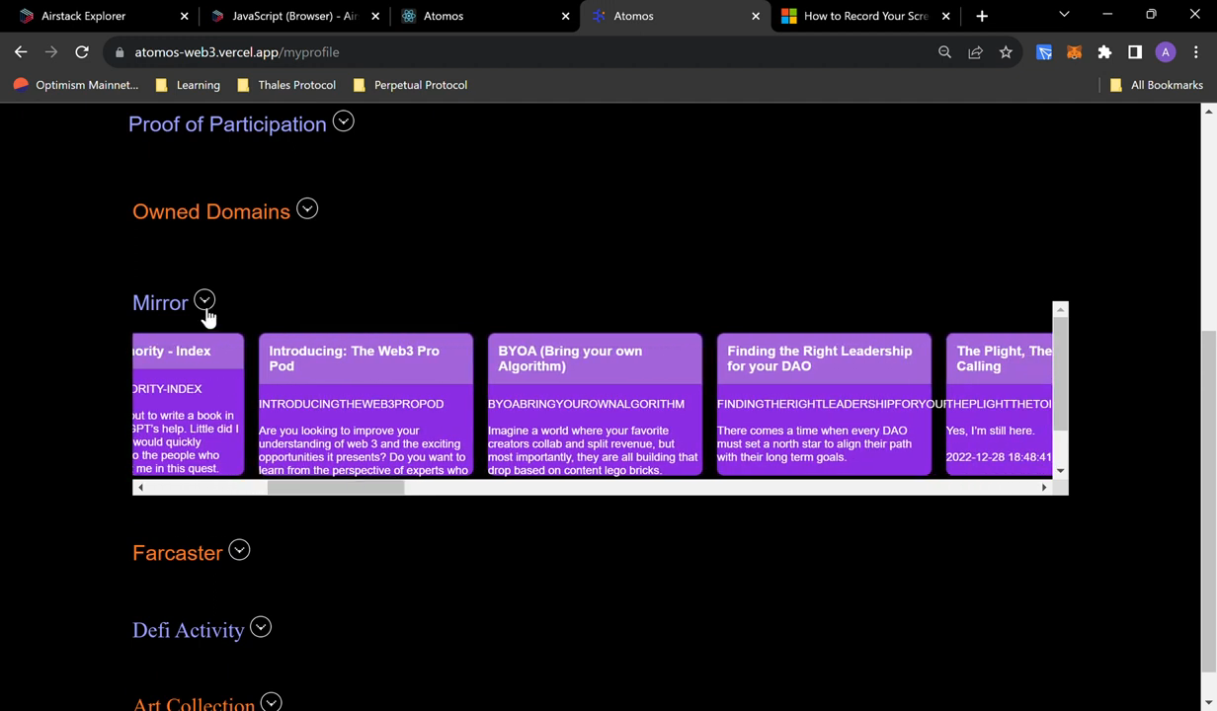This screenshot has height=711, width=1217.
Task: Click the Mirror panel vertical scrollbar thumb
Action: [1060, 374]
